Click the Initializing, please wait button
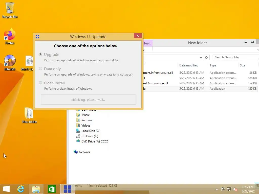This screenshot has height=194, width=259. pos(88,100)
